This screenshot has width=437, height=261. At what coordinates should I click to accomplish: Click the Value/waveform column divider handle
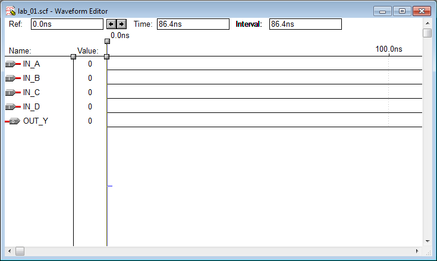107,57
